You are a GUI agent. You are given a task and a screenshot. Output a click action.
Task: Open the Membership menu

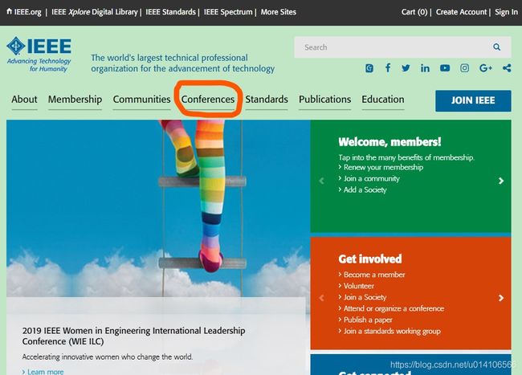[75, 100]
